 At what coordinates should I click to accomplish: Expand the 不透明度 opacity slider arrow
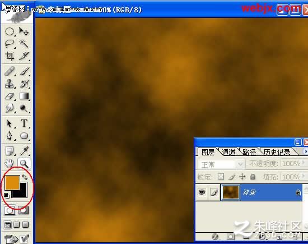coord(304,163)
